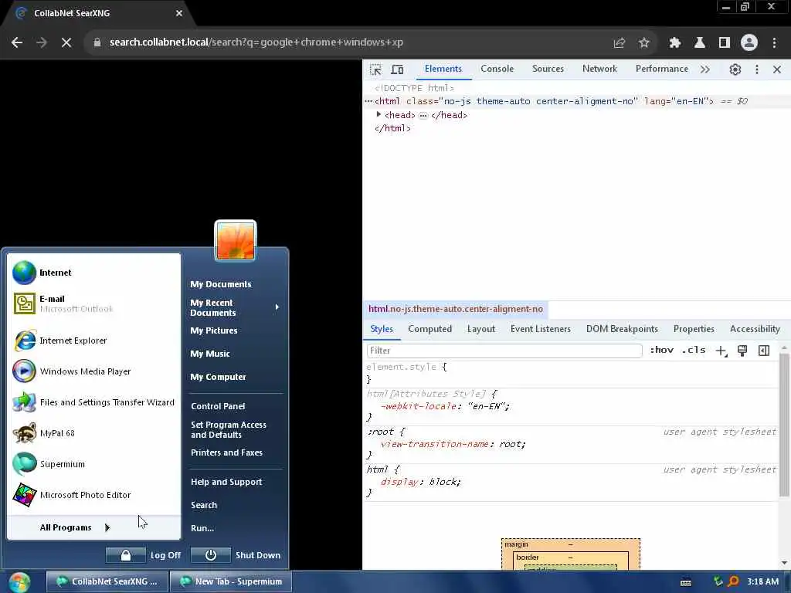The image size is (791, 593).
Task: Open My Computer
Action: tap(218, 377)
